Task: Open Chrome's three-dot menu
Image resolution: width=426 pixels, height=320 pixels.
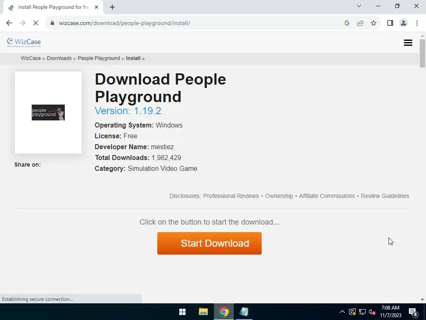Action: tap(417, 23)
